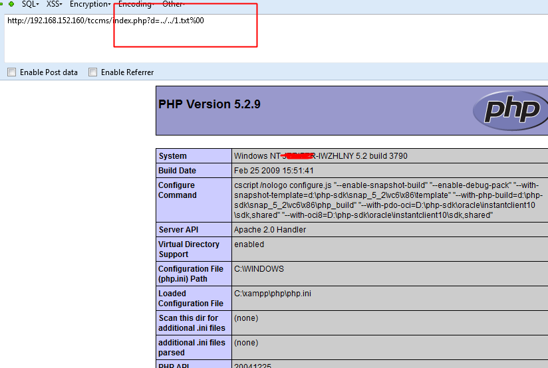Open the XSS dropdown menu
This screenshot has height=368, width=548.
point(54,4)
